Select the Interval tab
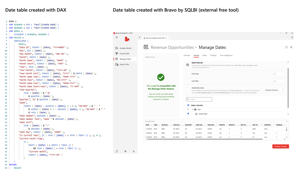 click(x=196, y=55)
